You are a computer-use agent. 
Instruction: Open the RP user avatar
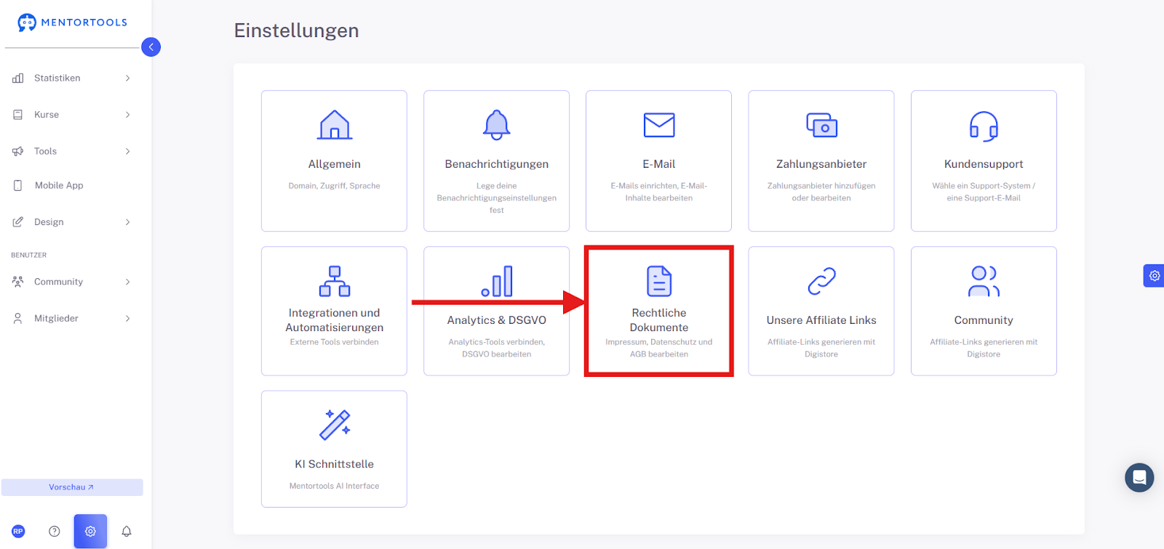click(18, 532)
